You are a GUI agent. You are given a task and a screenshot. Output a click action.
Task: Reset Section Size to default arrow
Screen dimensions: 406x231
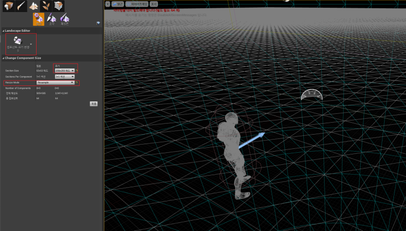click(x=78, y=71)
